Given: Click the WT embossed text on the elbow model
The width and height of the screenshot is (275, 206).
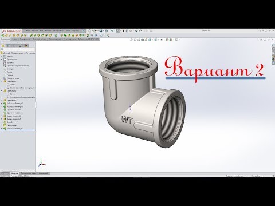Looking at the screenshot, I should [x=127, y=120].
